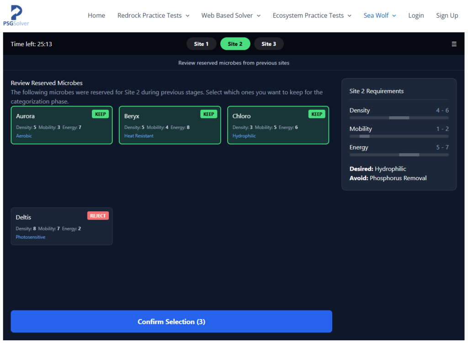Image resolution: width=468 pixels, height=343 pixels.
Task: Click the Sign Up link
Action: pyautogui.click(x=447, y=16)
